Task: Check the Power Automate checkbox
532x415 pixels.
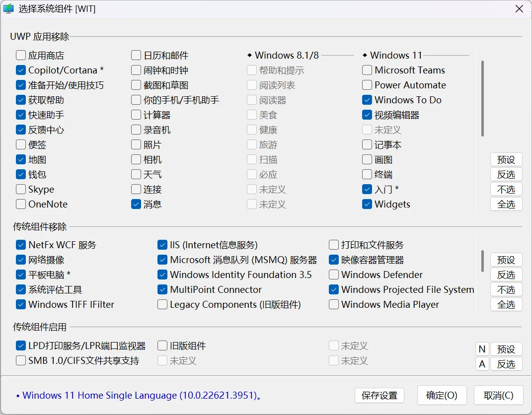Action: tap(367, 85)
